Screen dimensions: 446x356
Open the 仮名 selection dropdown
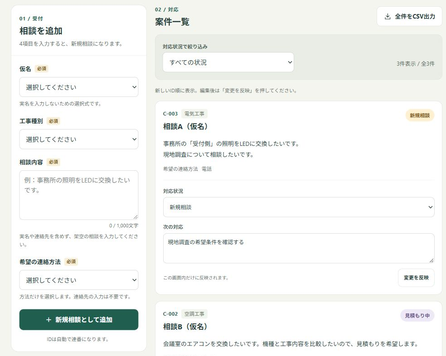tap(79, 87)
